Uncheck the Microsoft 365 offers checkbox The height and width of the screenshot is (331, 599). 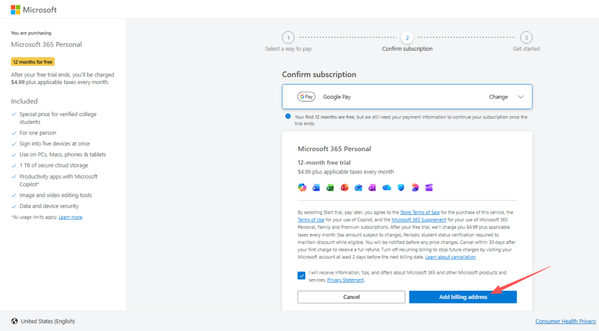(x=301, y=276)
